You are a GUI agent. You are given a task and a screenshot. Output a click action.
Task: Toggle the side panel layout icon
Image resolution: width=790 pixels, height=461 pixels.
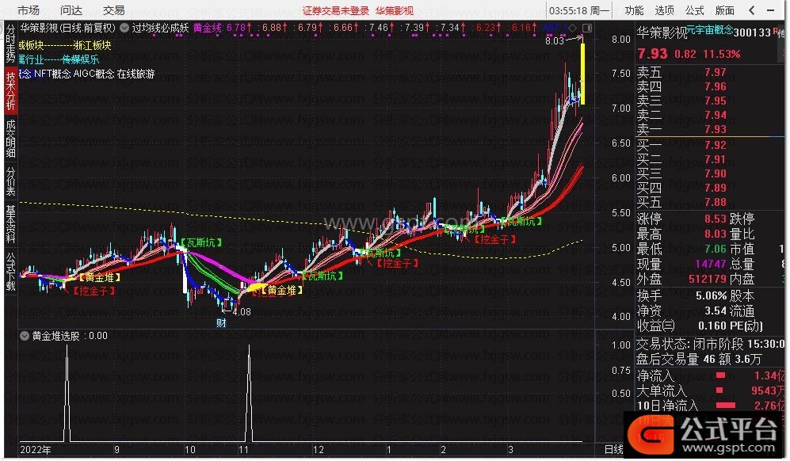coord(587,28)
